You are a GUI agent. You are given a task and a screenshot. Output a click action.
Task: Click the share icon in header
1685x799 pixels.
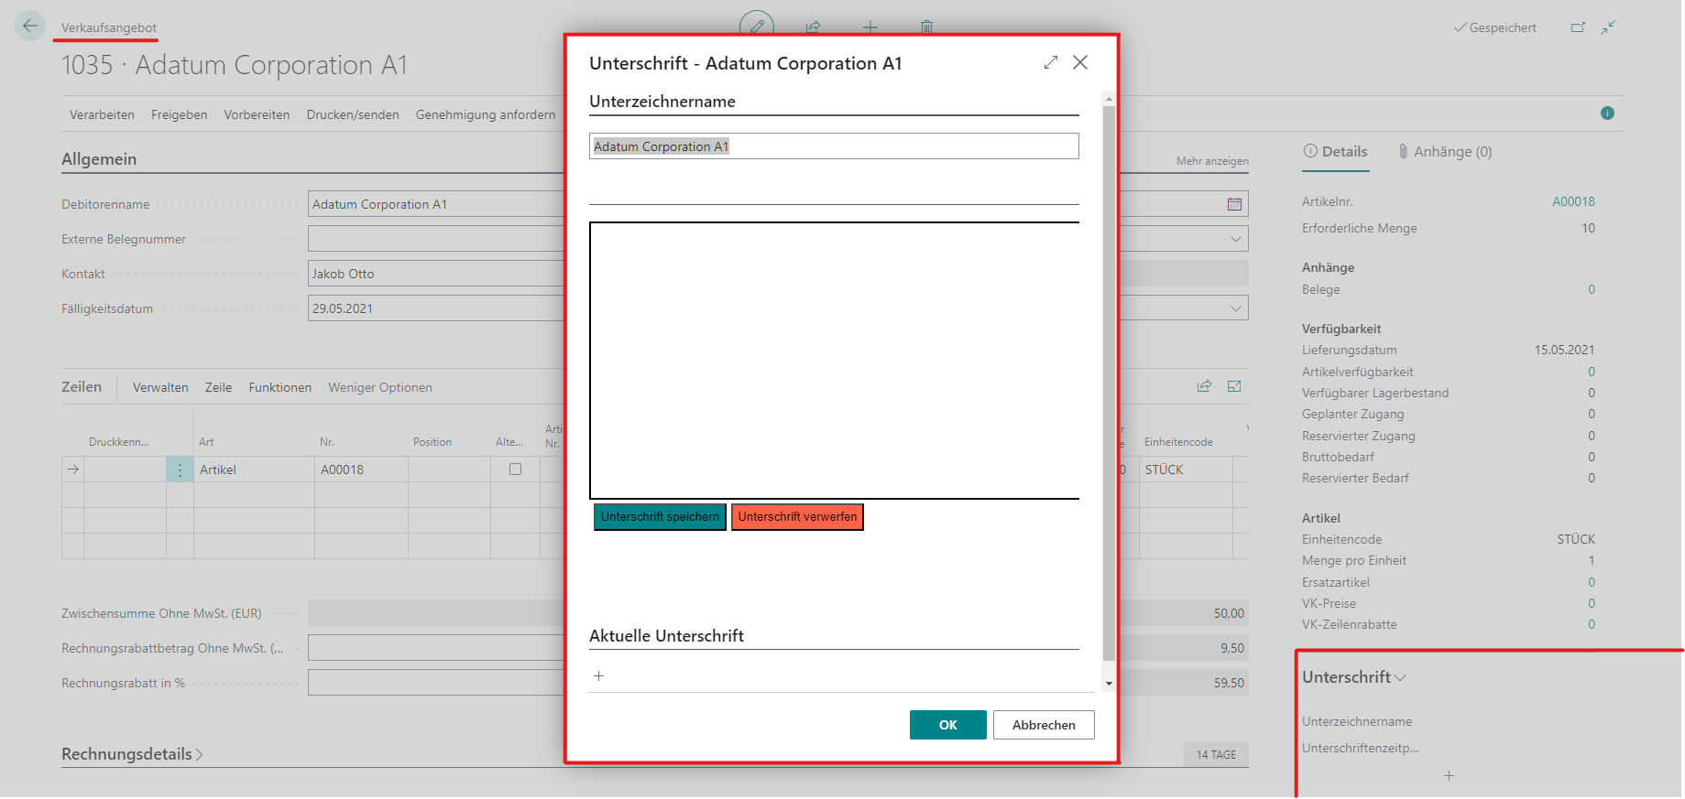813,27
